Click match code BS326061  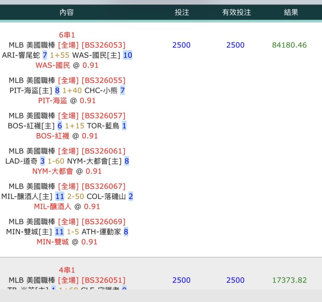coord(103,151)
